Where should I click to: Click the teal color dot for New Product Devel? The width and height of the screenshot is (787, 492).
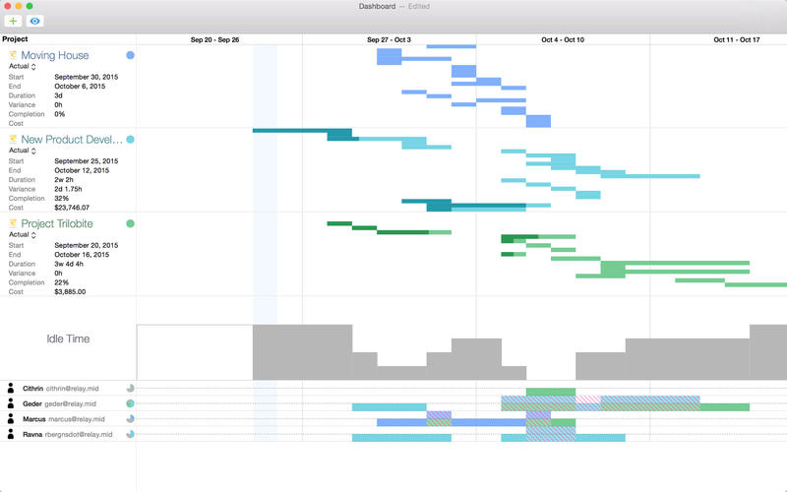tap(130, 140)
